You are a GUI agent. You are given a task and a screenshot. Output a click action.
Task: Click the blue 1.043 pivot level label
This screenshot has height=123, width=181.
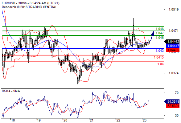(160, 51)
